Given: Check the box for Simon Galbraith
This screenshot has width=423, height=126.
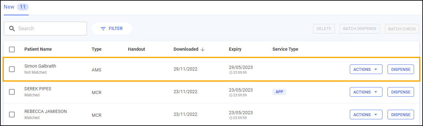Looking at the screenshot, I should pos(12,69).
